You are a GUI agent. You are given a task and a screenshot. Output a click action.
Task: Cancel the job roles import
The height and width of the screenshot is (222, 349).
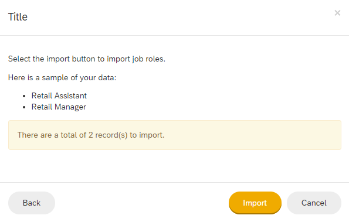pos(314,203)
